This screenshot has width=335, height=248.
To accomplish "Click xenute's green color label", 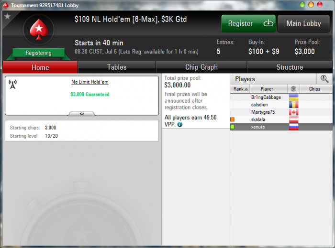I will click(x=233, y=127).
